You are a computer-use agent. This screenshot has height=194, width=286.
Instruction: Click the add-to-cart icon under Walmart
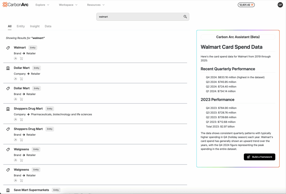(x=21, y=59)
